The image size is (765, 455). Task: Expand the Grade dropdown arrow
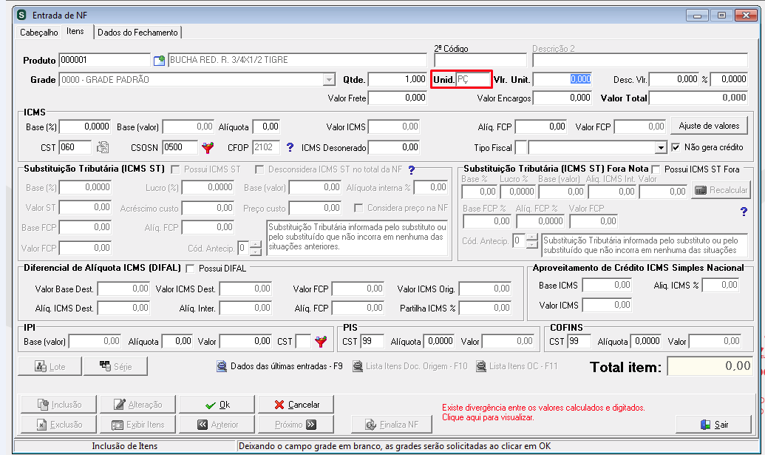coord(330,80)
